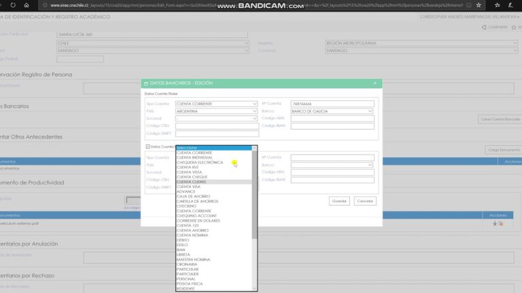Select IBAN from the account type list

click(x=213, y=250)
